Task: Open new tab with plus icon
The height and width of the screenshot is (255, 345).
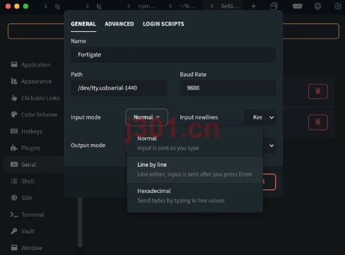Action: click(254, 6)
